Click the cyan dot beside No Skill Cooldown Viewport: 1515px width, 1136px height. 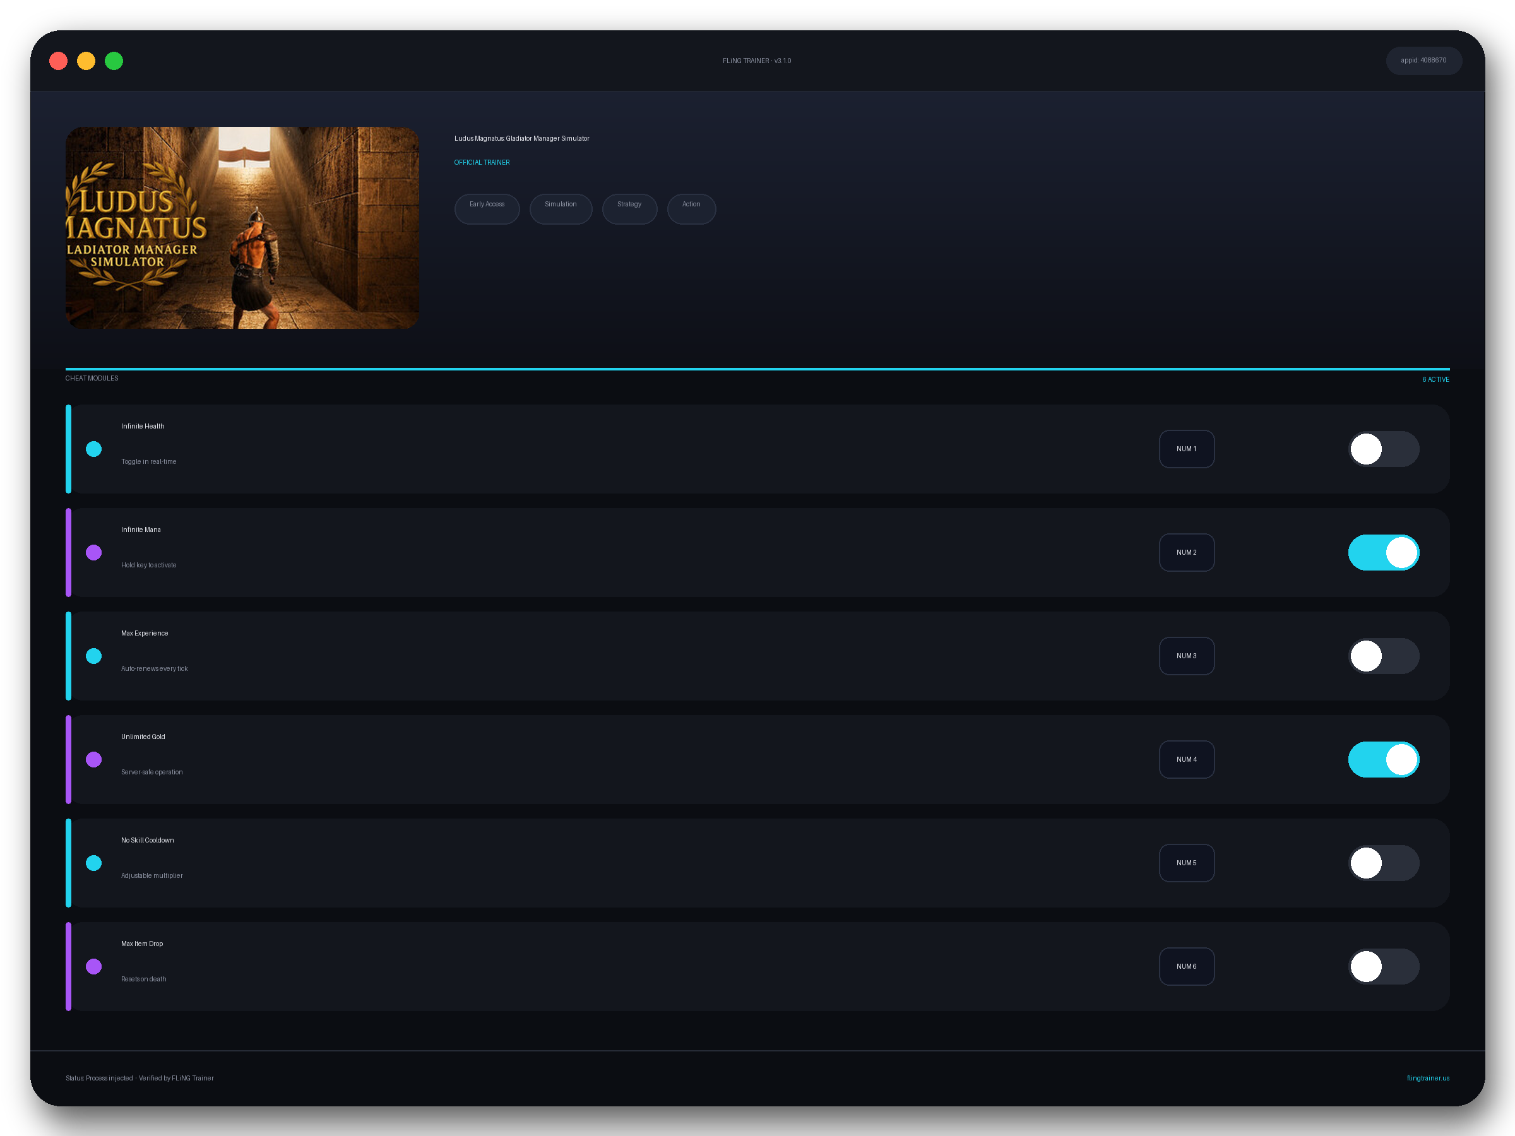tap(94, 863)
